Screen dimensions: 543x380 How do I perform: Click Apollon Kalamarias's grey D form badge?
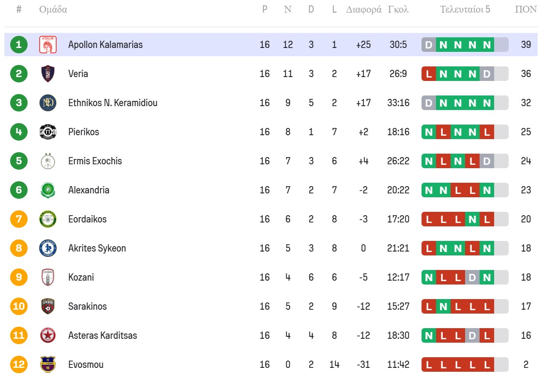429,45
